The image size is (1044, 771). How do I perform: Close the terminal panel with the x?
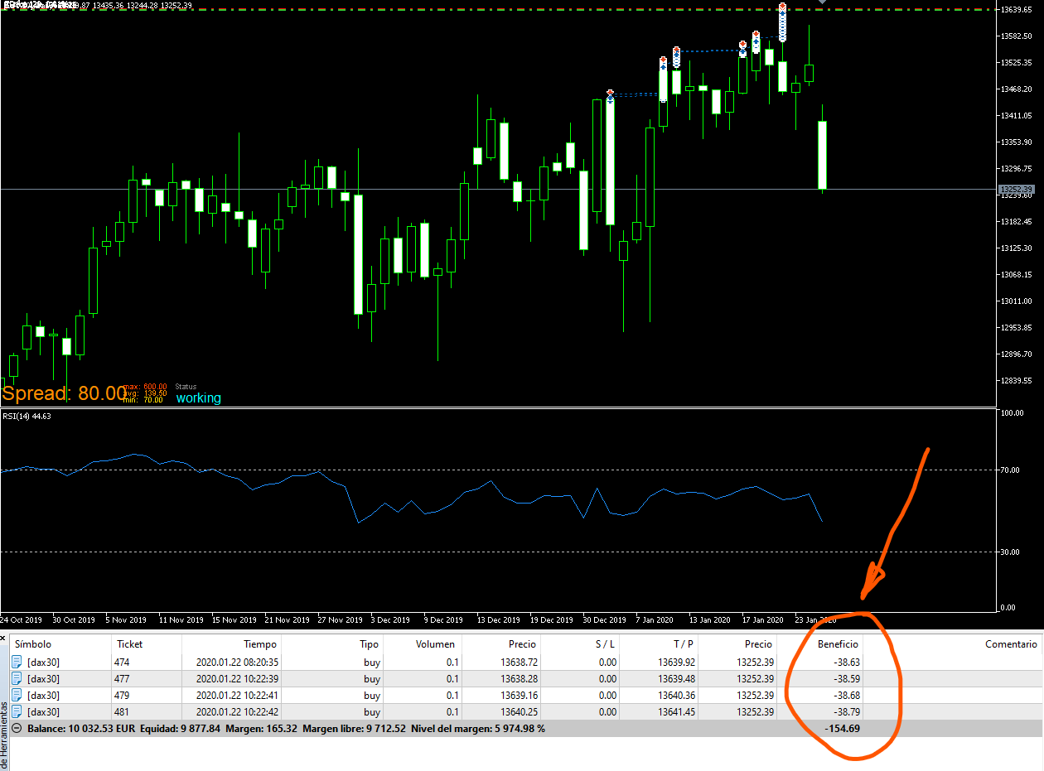coord(3,637)
